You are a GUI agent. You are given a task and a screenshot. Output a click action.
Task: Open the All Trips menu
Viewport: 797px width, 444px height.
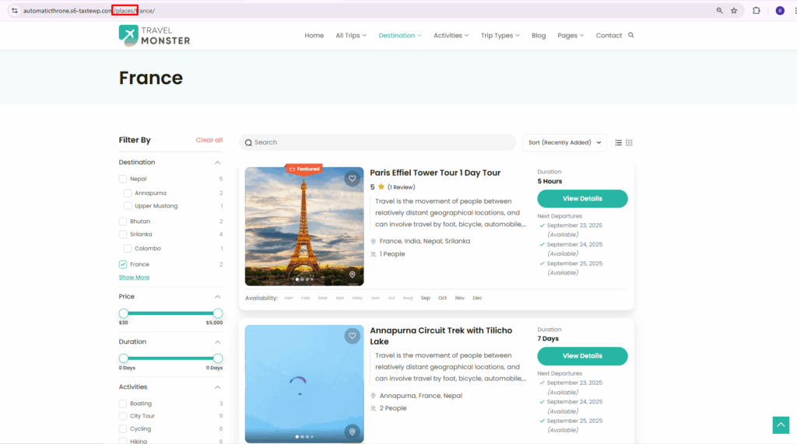point(350,35)
